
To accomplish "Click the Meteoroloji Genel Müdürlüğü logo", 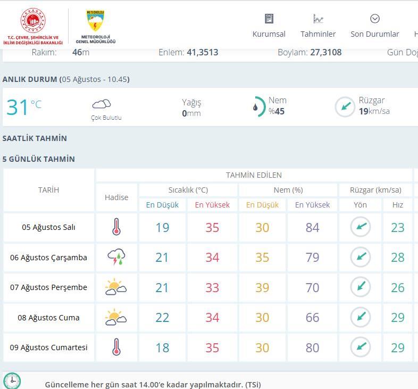I will tap(95, 26).
